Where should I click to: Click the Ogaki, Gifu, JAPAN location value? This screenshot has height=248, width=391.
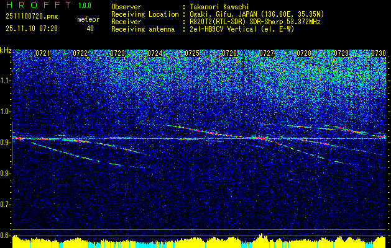pyautogui.click(x=255, y=14)
